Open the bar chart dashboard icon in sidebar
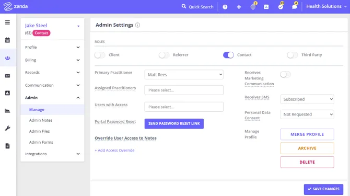350x196 pixels. point(8,93)
